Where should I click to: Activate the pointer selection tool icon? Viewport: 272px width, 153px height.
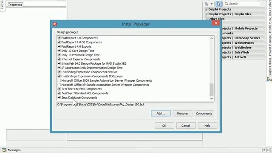(219, 4)
